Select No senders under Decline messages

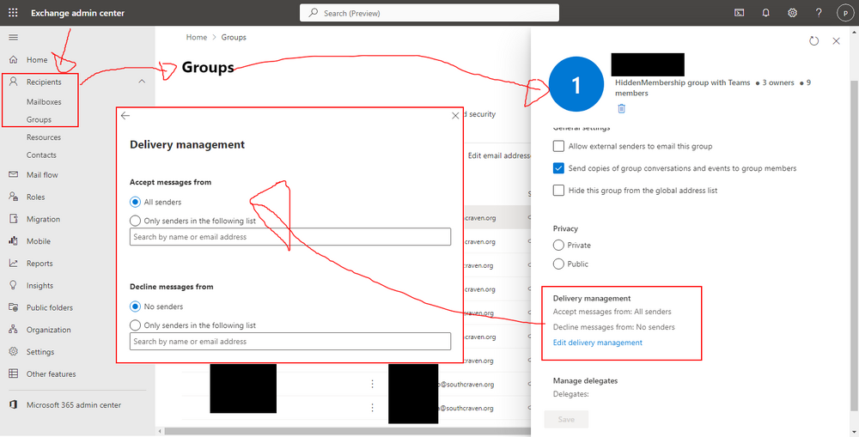(x=136, y=307)
